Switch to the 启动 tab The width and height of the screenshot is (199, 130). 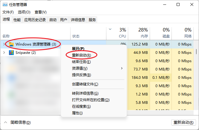pyautogui.click(x=53, y=20)
